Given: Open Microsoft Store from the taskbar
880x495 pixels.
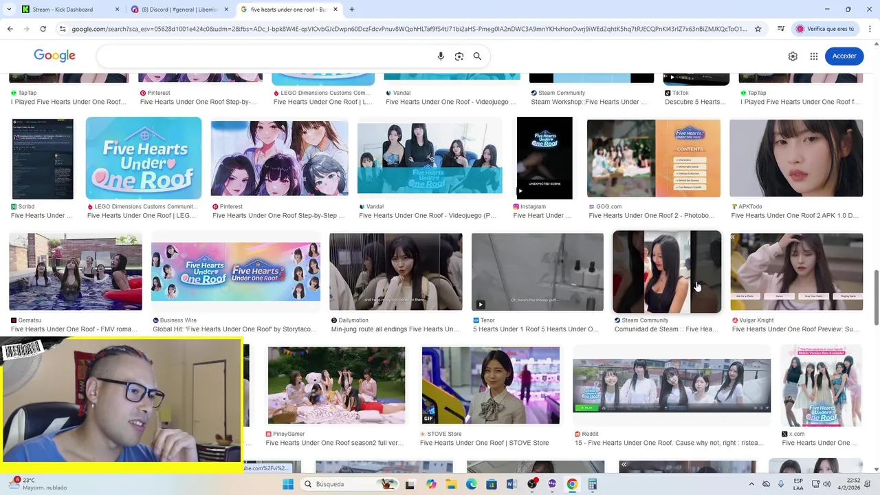Looking at the screenshot, I should click(491, 484).
